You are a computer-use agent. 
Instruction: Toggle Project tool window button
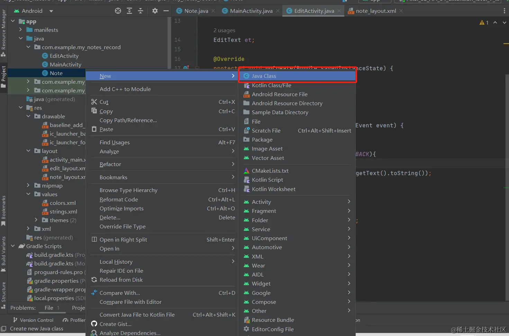(3, 77)
